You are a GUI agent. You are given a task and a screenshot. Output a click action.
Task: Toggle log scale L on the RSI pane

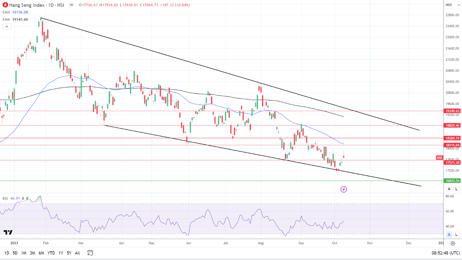click(x=456, y=234)
